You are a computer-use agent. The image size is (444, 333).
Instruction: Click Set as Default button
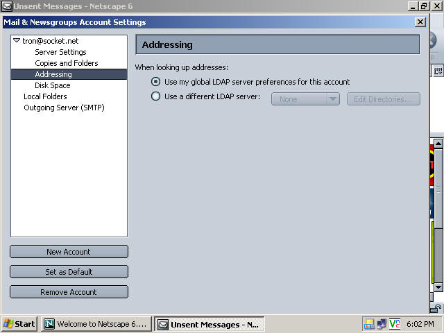click(69, 272)
